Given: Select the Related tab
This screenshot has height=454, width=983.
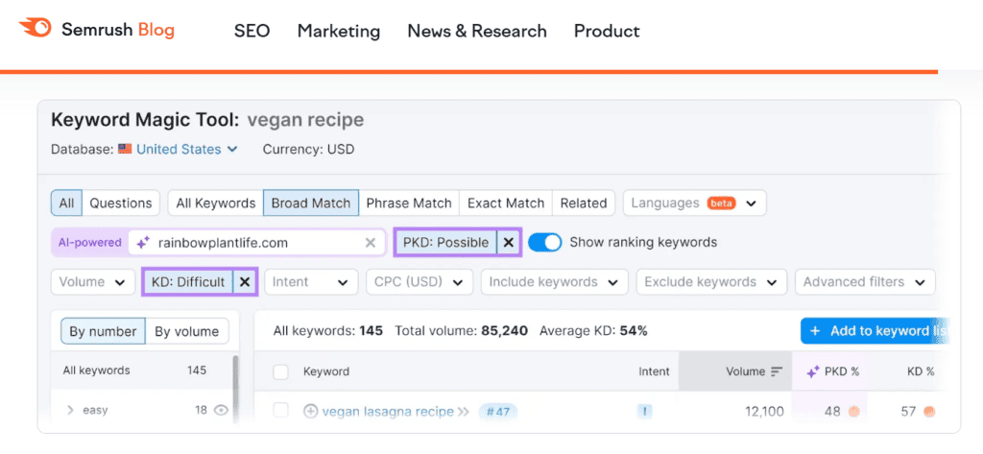Looking at the screenshot, I should [584, 203].
